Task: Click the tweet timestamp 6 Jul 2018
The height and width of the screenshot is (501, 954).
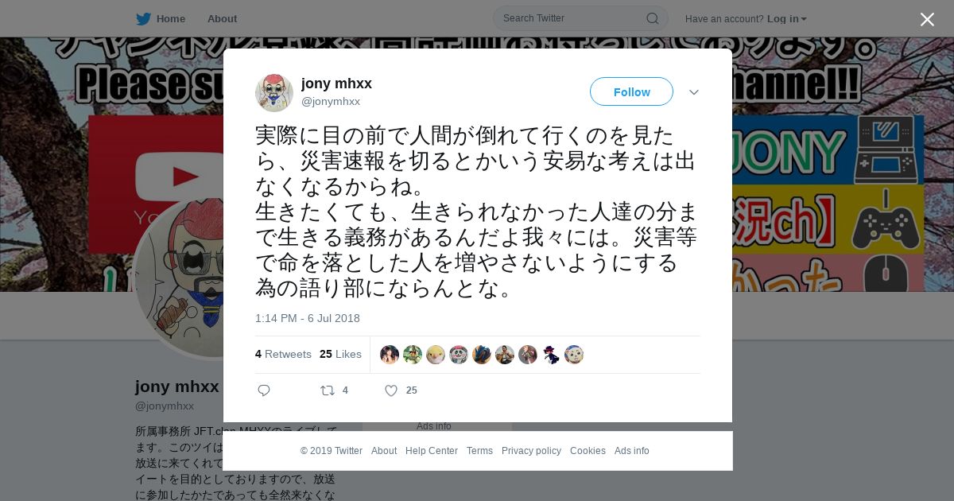Action: click(x=308, y=318)
